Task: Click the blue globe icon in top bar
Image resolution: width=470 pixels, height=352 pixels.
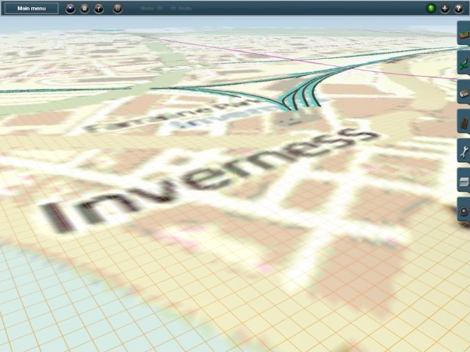Action: pos(70,9)
